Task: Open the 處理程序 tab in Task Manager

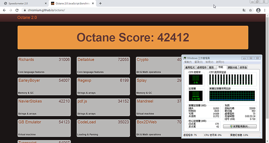Action: 202,67
